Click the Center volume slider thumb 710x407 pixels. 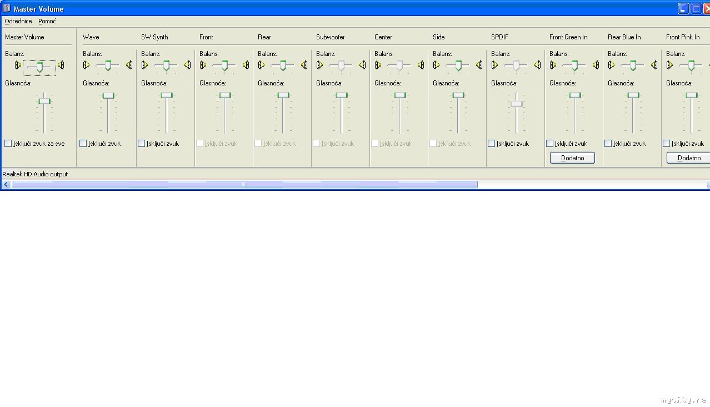pyautogui.click(x=400, y=95)
